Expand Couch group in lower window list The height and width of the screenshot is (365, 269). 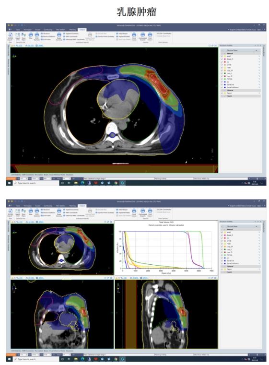click(222, 272)
